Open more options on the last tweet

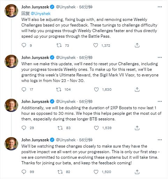[160, 140]
